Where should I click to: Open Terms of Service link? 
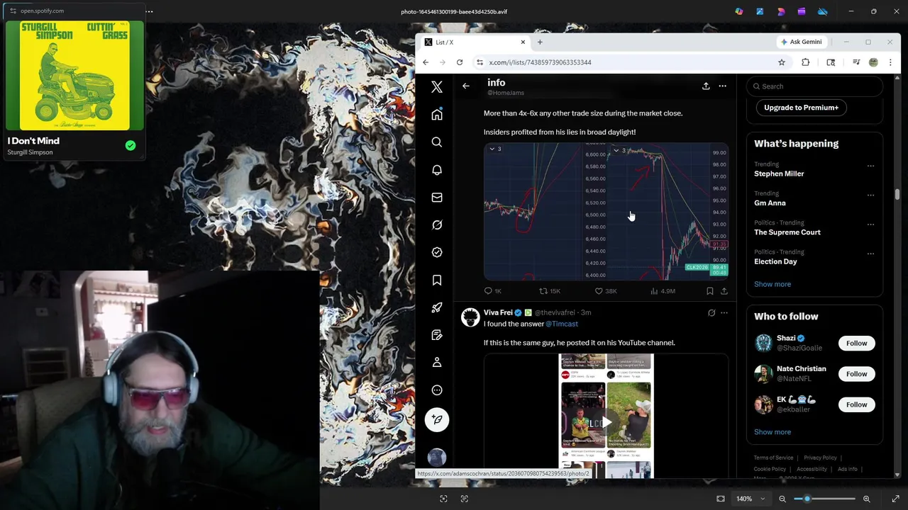(x=773, y=458)
